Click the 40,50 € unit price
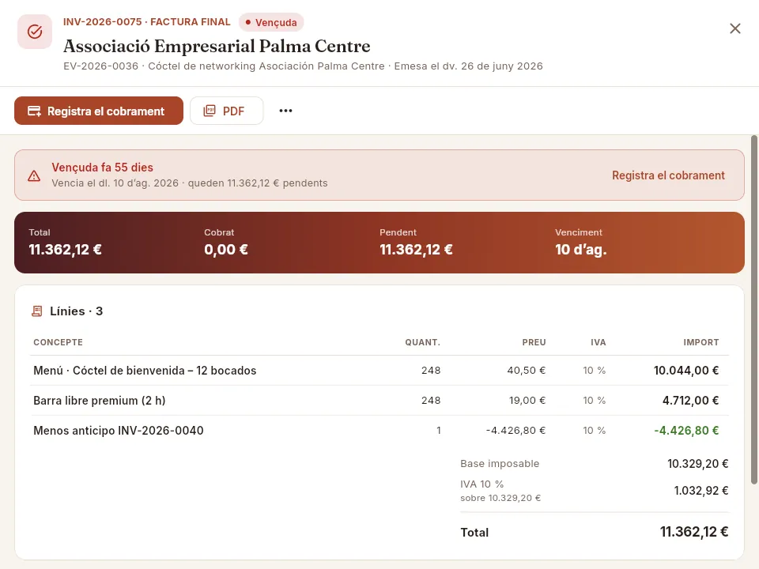 527,371
